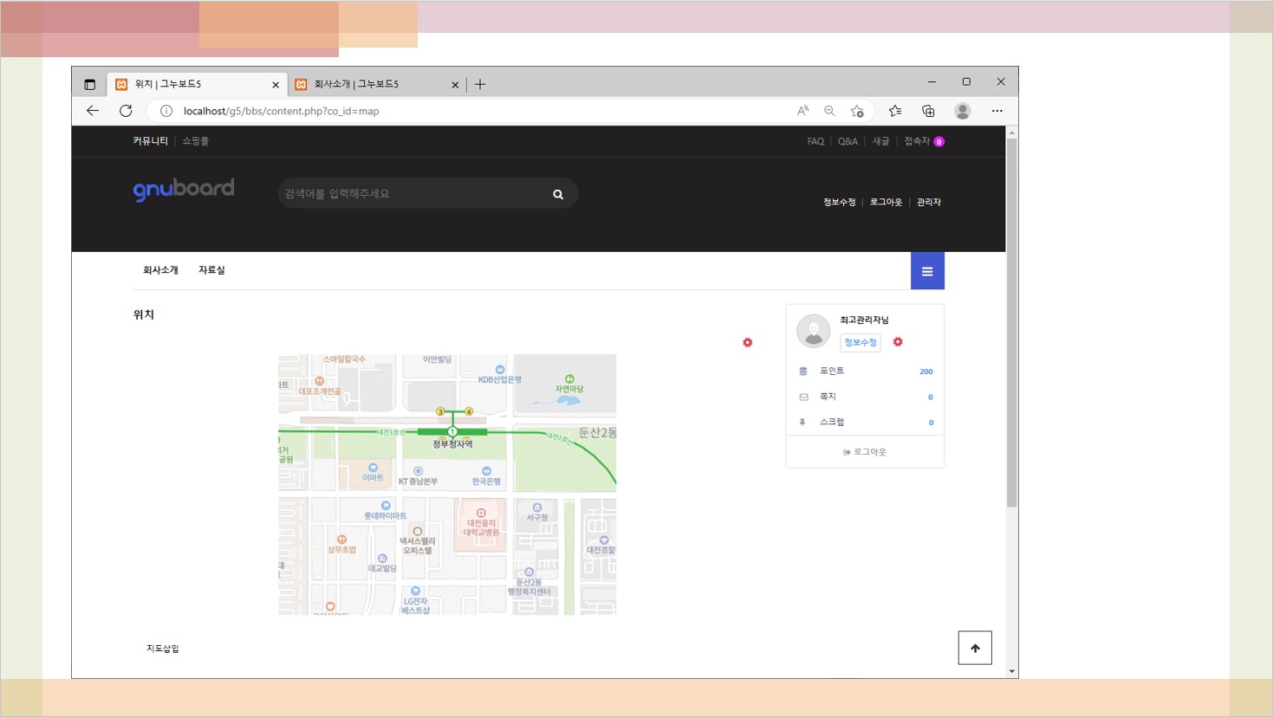Open the browser collections icon
Viewport: 1273px width, 717px height.
[x=928, y=111]
